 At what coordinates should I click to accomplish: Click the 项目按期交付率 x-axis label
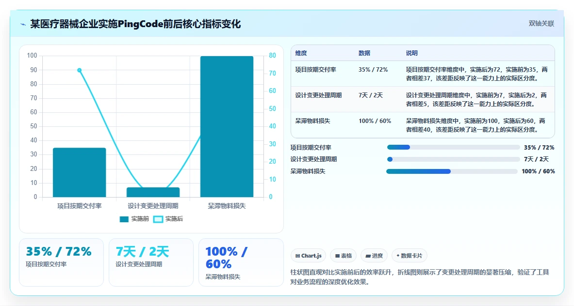tap(80, 206)
